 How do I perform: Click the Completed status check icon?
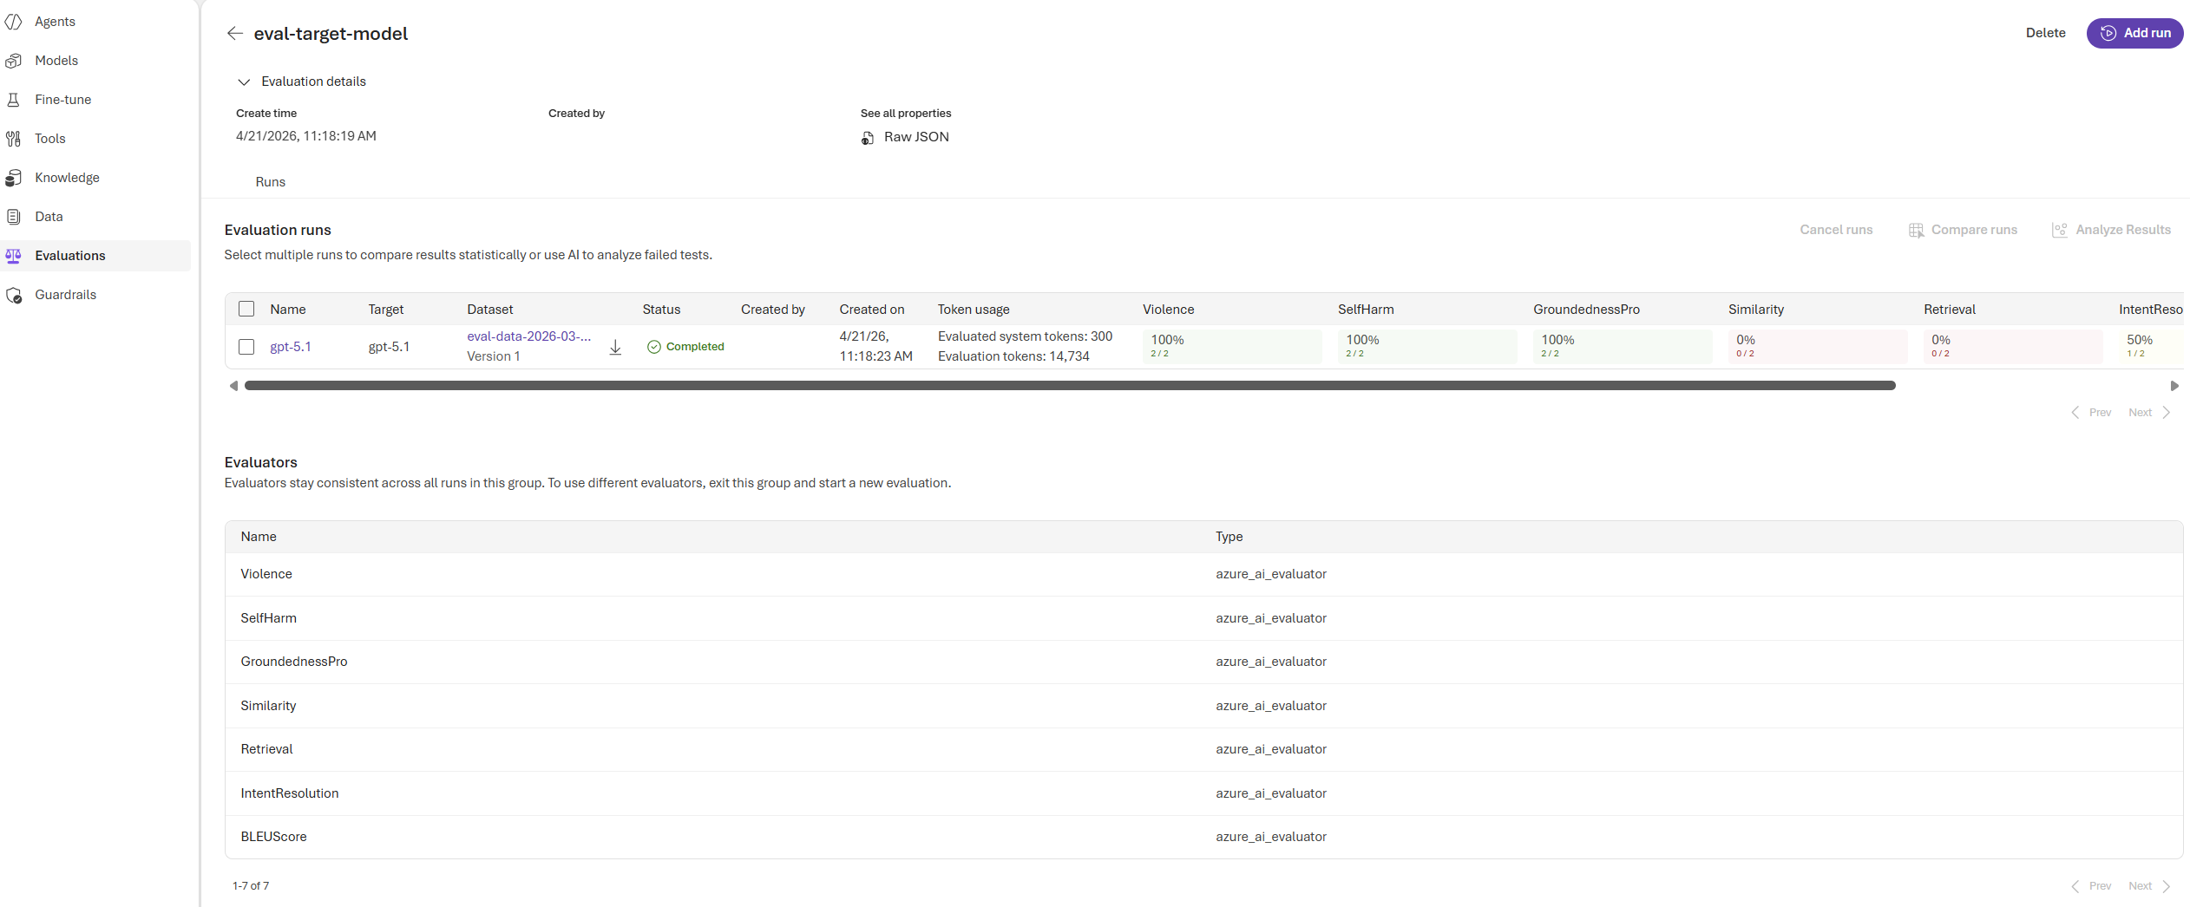click(654, 347)
